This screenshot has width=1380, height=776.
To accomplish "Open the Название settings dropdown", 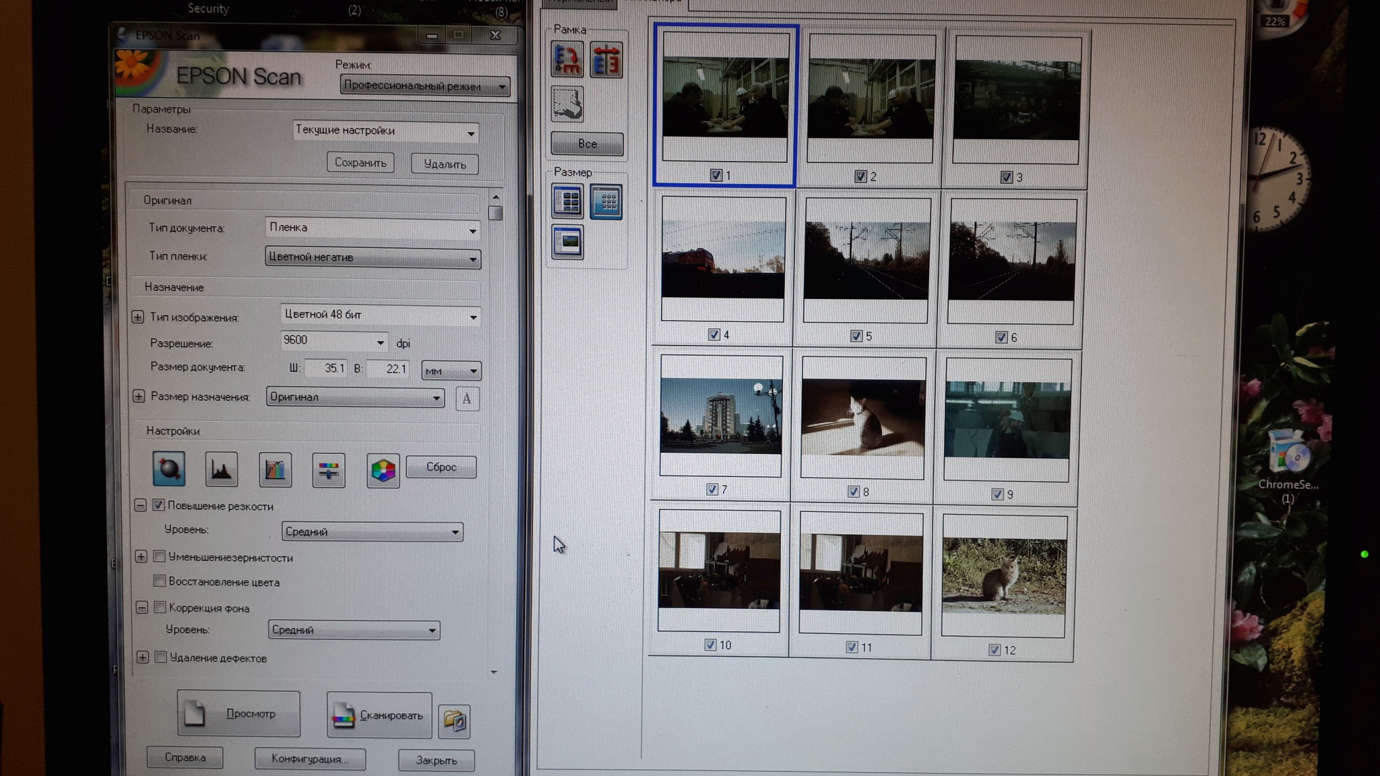I will pos(385,131).
